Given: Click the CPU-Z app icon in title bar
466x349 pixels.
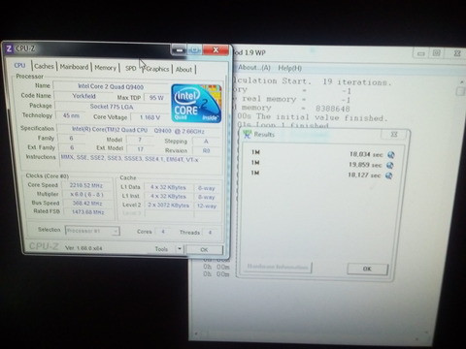Looking at the screenshot, I should [x=9, y=48].
